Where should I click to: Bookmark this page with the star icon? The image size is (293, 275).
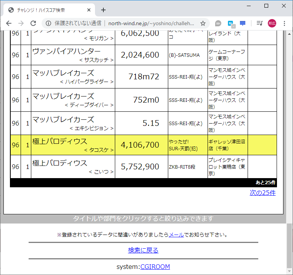(203, 23)
